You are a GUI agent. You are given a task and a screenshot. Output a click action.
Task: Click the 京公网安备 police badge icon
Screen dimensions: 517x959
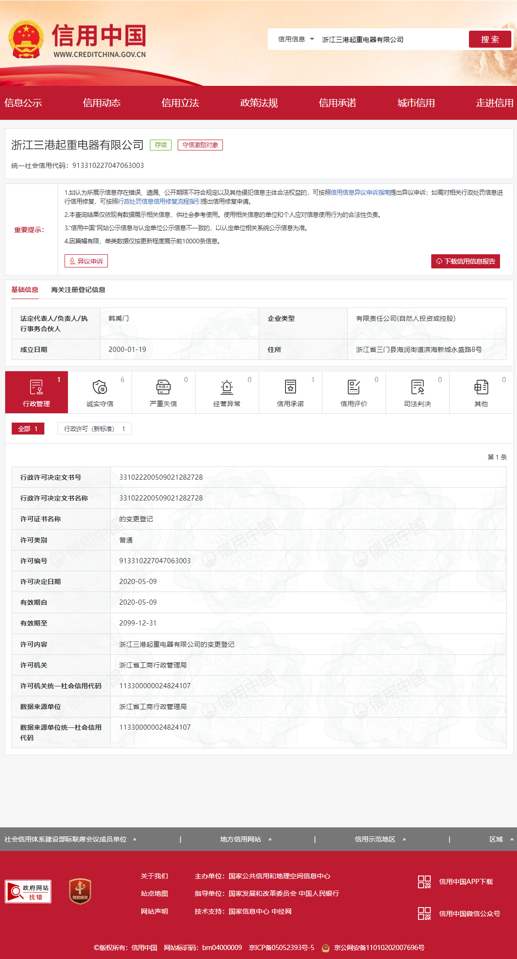tap(326, 948)
